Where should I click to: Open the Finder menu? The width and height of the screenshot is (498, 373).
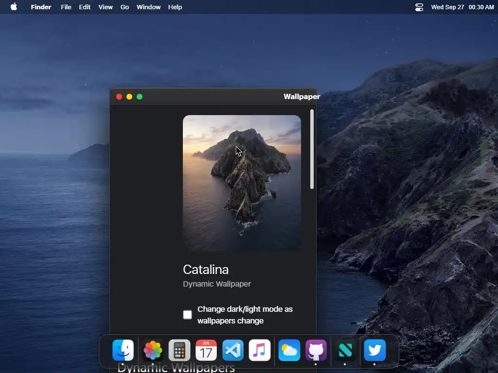41,7
